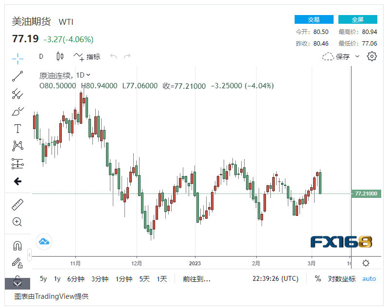Select the price range forecasting tool

(18, 163)
